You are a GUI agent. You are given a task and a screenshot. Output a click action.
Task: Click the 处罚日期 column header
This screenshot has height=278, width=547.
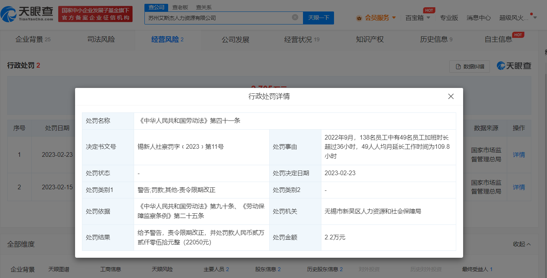point(57,128)
